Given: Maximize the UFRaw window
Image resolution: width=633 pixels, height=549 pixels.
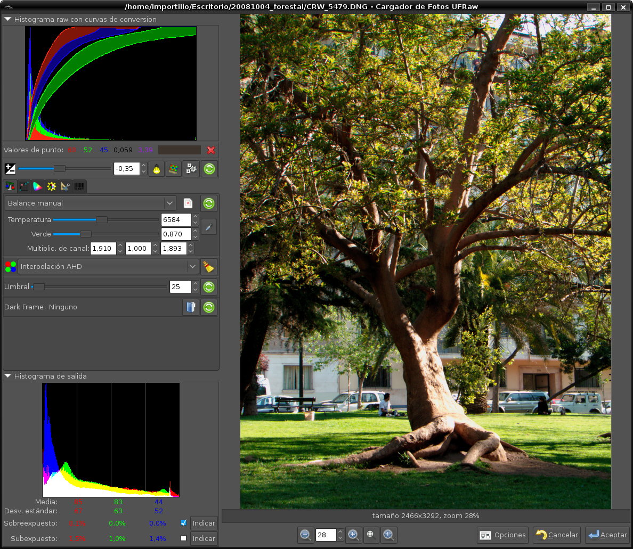Looking at the screenshot, I should (608, 7).
